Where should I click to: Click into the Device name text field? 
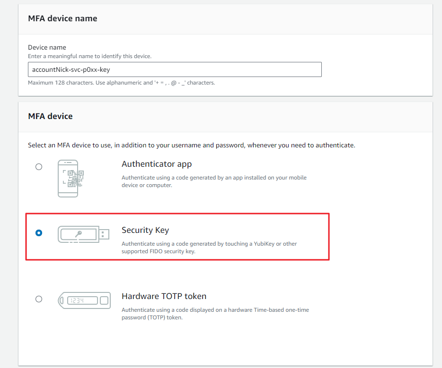click(175, 69)
